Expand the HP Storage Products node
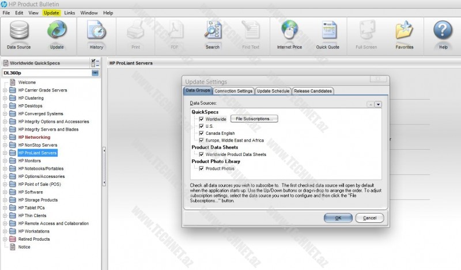 [x=5, y=200]
